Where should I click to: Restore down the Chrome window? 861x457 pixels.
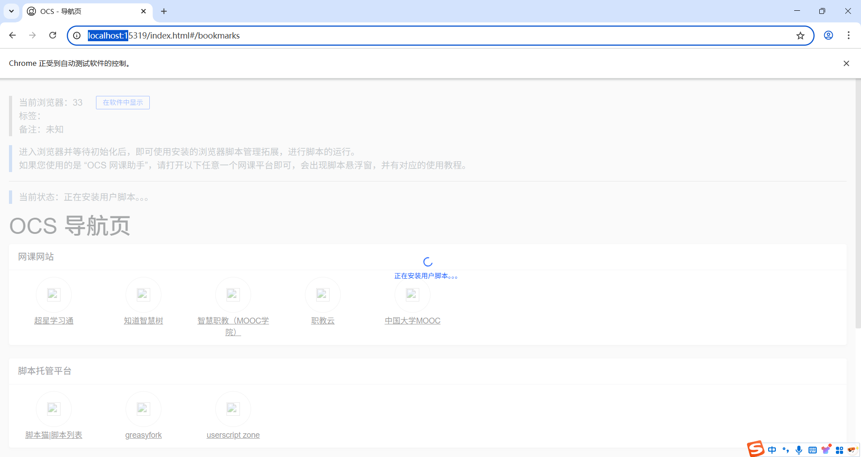822,11
